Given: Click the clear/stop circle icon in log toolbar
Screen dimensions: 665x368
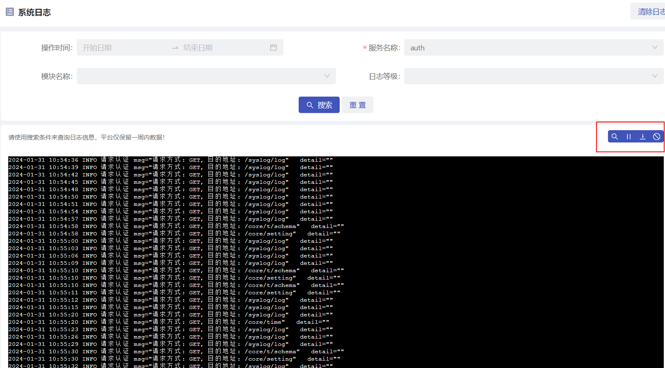Looking at the screenshot, I should pos(656,137).
